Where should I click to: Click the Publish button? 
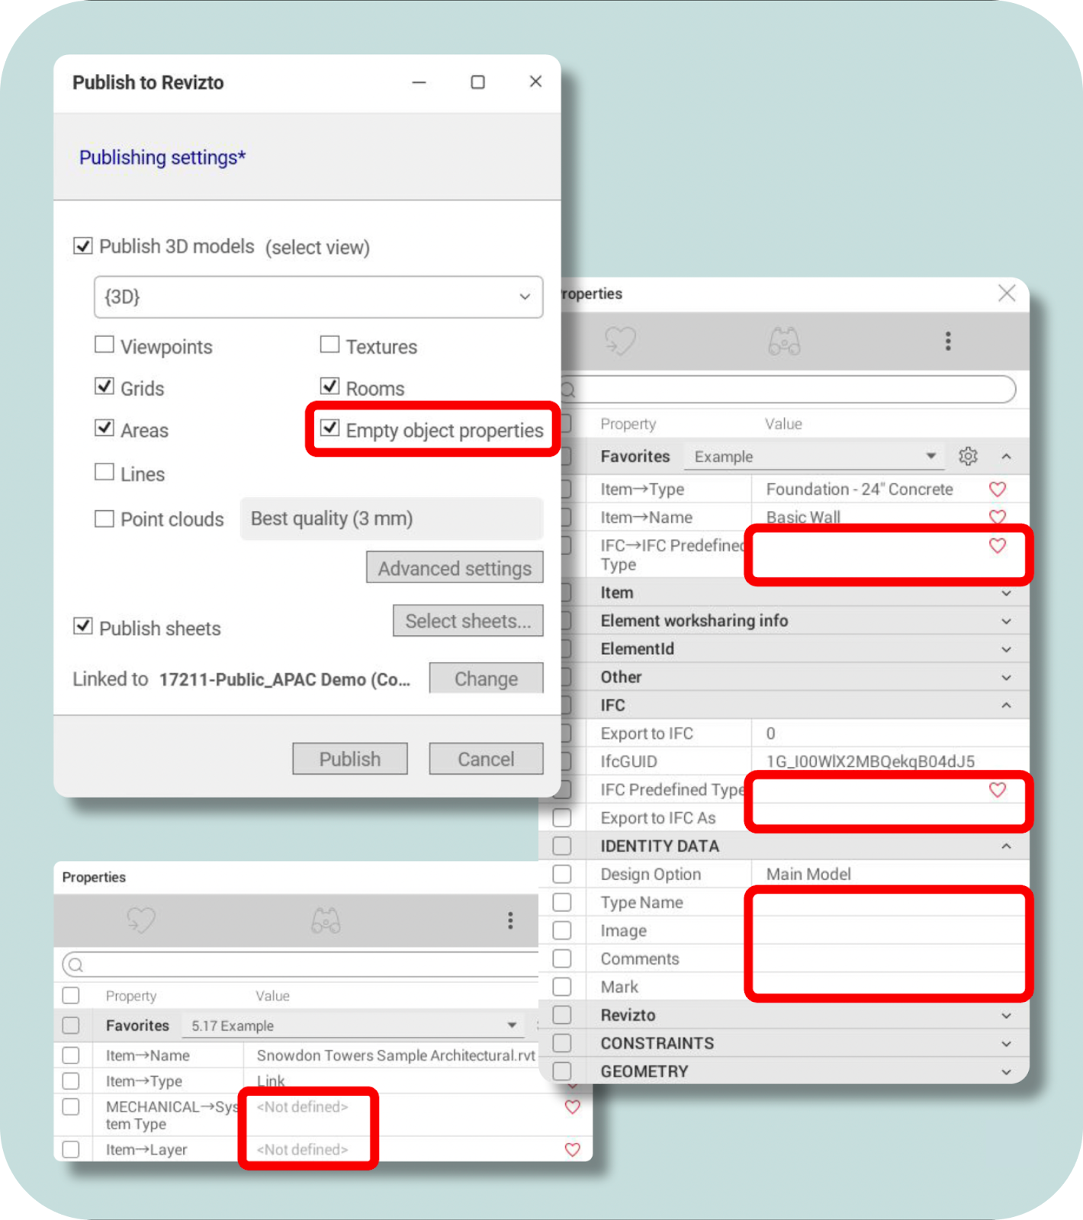(350, 759)
